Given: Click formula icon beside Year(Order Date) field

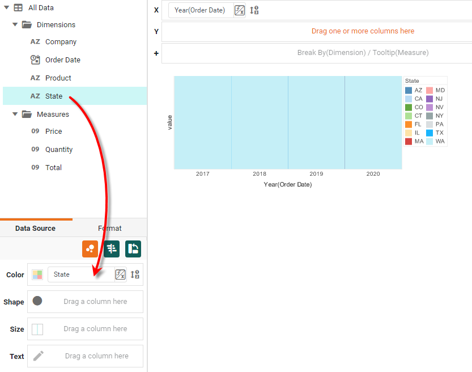Looking at the screenshot, I should click(240, 10).
